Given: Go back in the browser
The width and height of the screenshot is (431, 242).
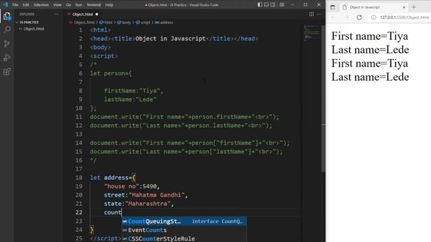Looking at the screenshot, I should 333,17.
